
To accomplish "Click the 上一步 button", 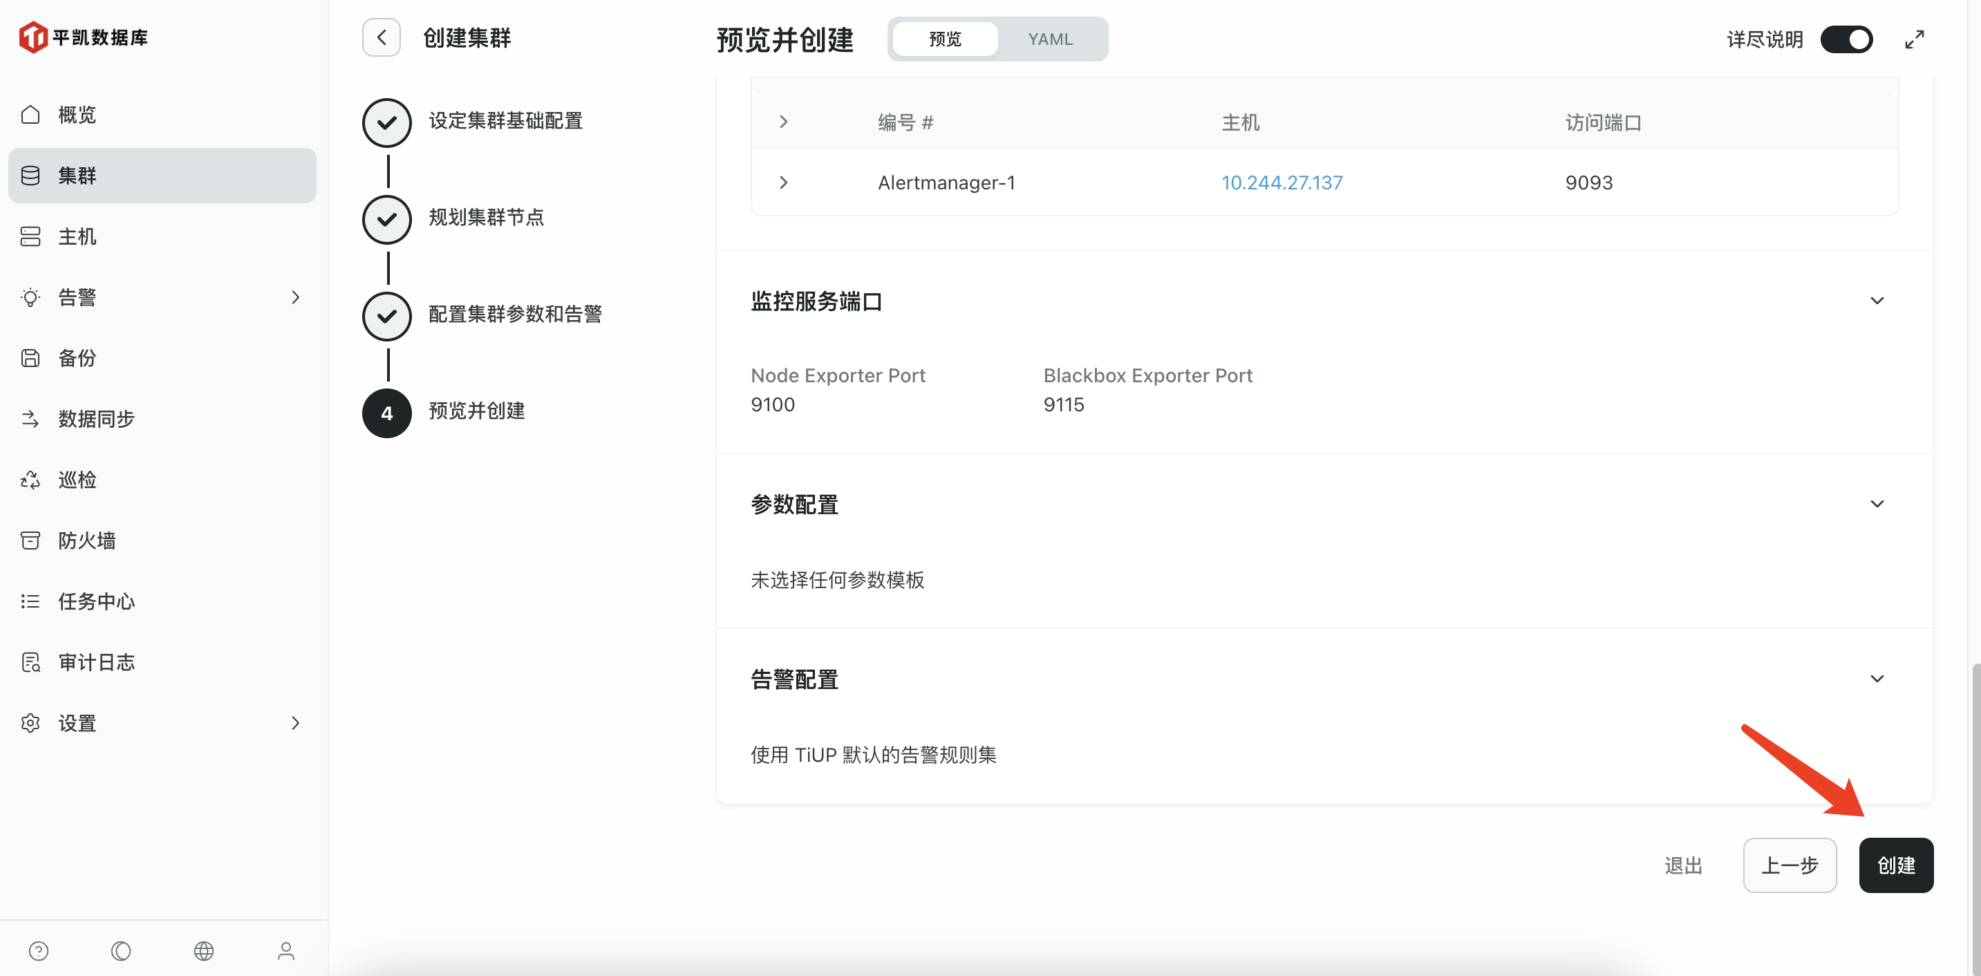I will point(1789,865).
